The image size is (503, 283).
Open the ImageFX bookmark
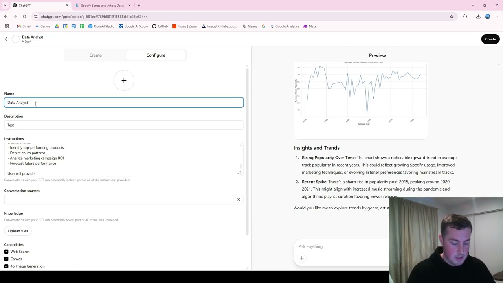click(x=219, y=26)
